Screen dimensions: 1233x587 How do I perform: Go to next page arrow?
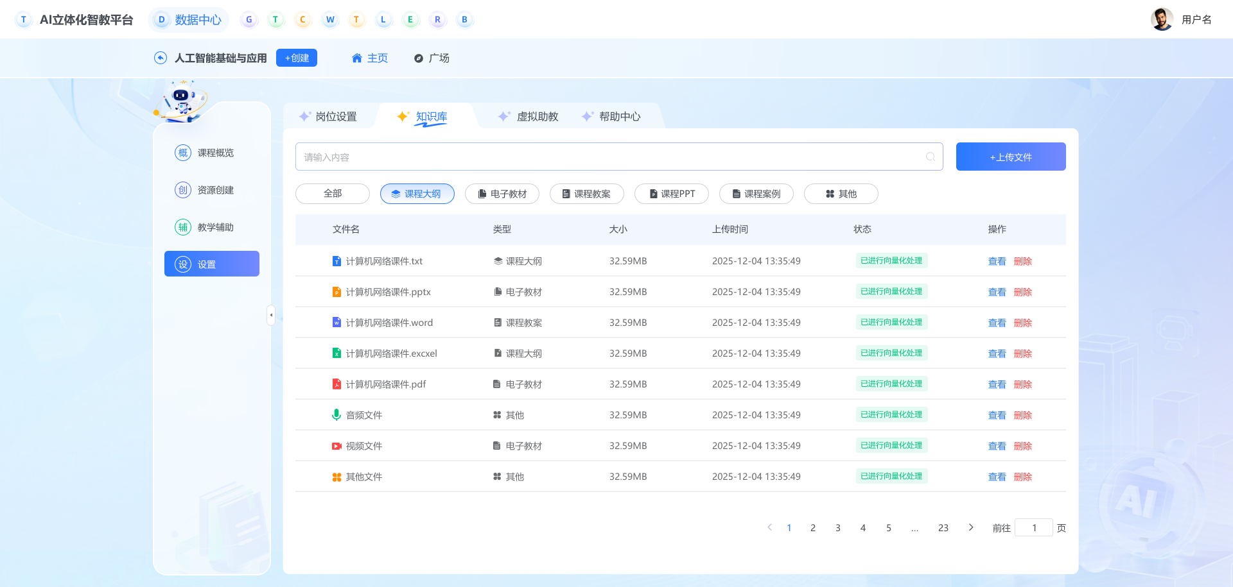tap(971, 527)
